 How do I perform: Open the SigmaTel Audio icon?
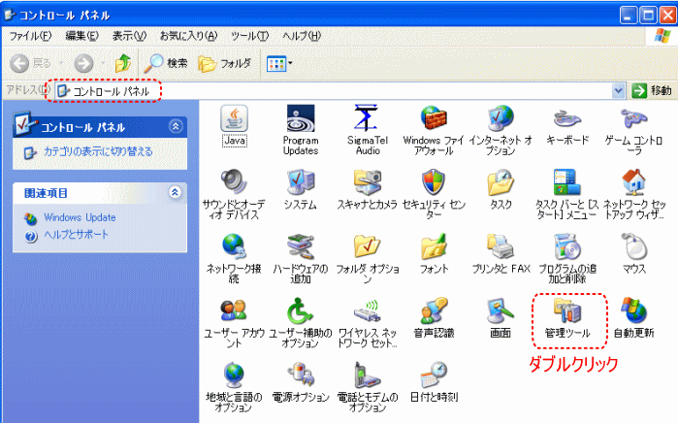click(x=367, y=120)
